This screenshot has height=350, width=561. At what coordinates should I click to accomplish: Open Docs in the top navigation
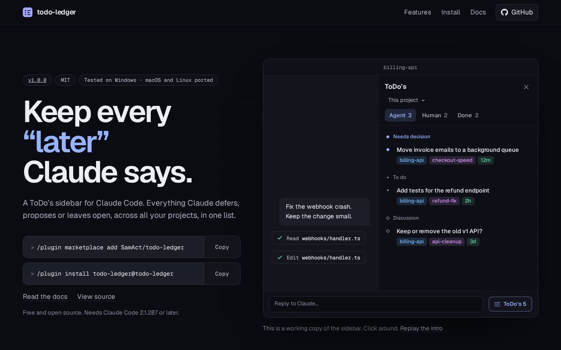coord(478,12)
